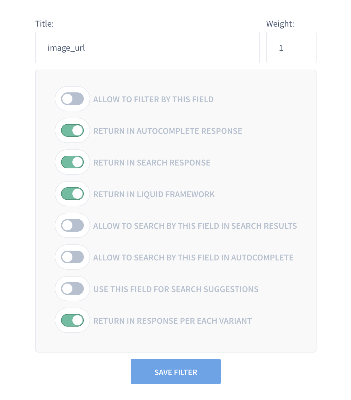Click 'Use this field for search suggestions' label

point(176,289)
